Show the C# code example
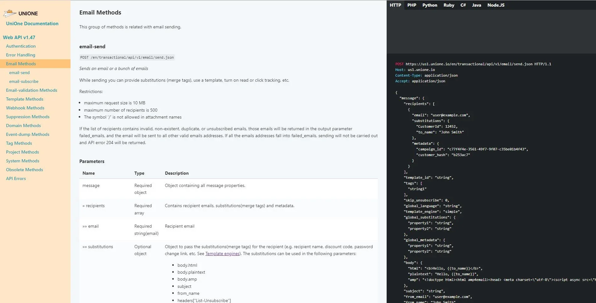 coord(463,5)
